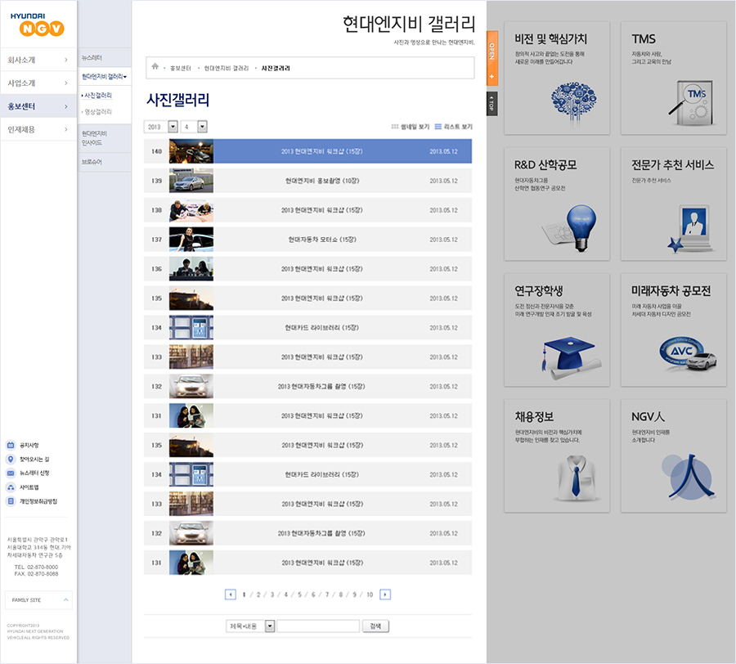Click the search text input field
This screenshot has height=664, width=736.
318,626
